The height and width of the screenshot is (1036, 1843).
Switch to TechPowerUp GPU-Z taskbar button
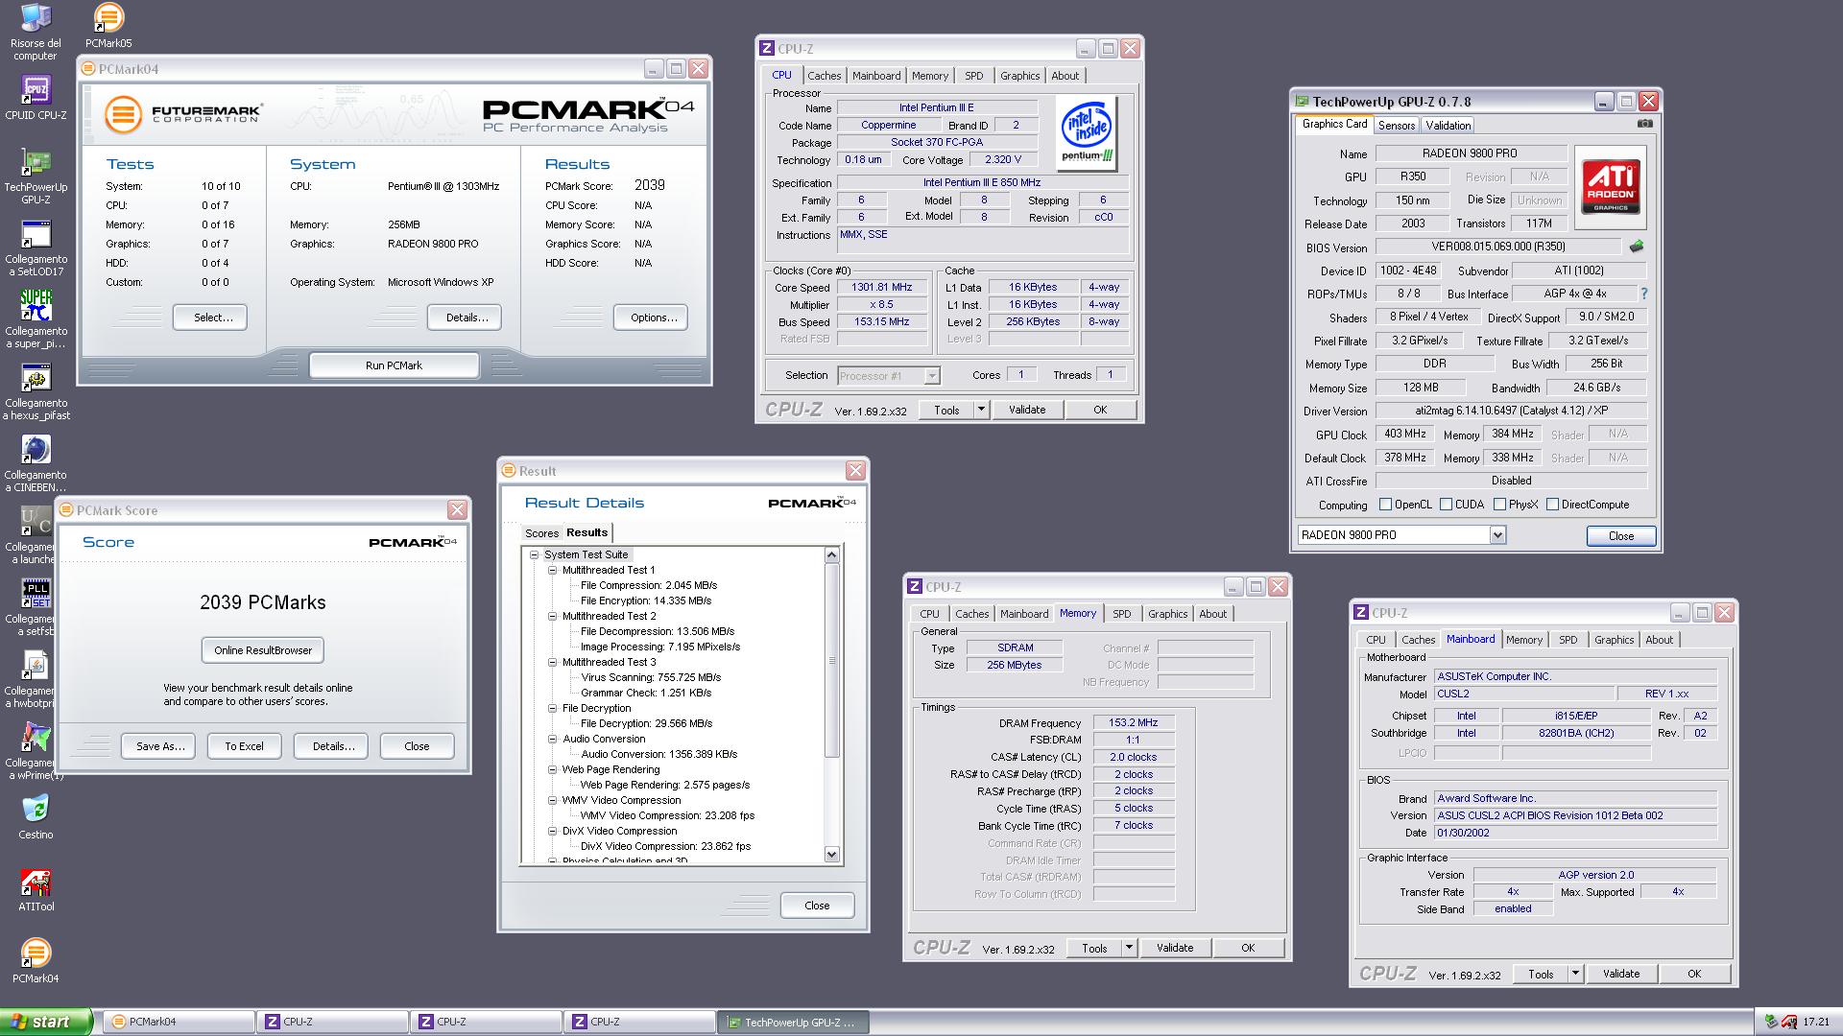[x=793, y=1022]
